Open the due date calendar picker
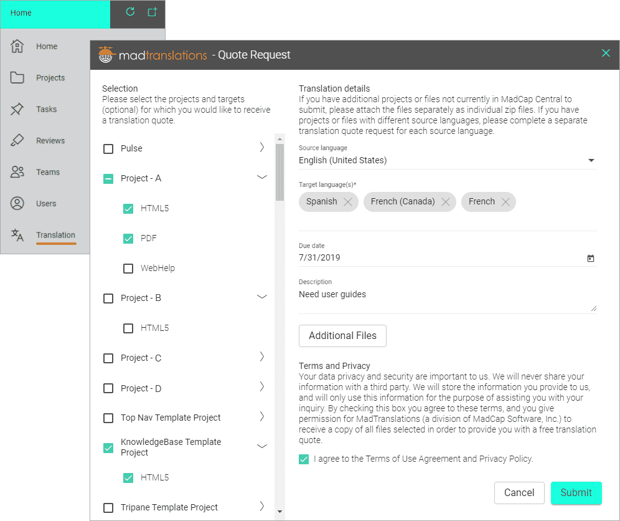Viewport: 620px width, 521px height. (591, 258)
